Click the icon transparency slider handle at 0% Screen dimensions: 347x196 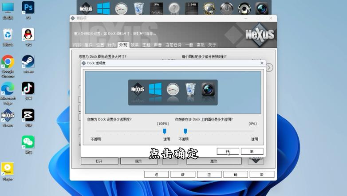tap(185, 131)
